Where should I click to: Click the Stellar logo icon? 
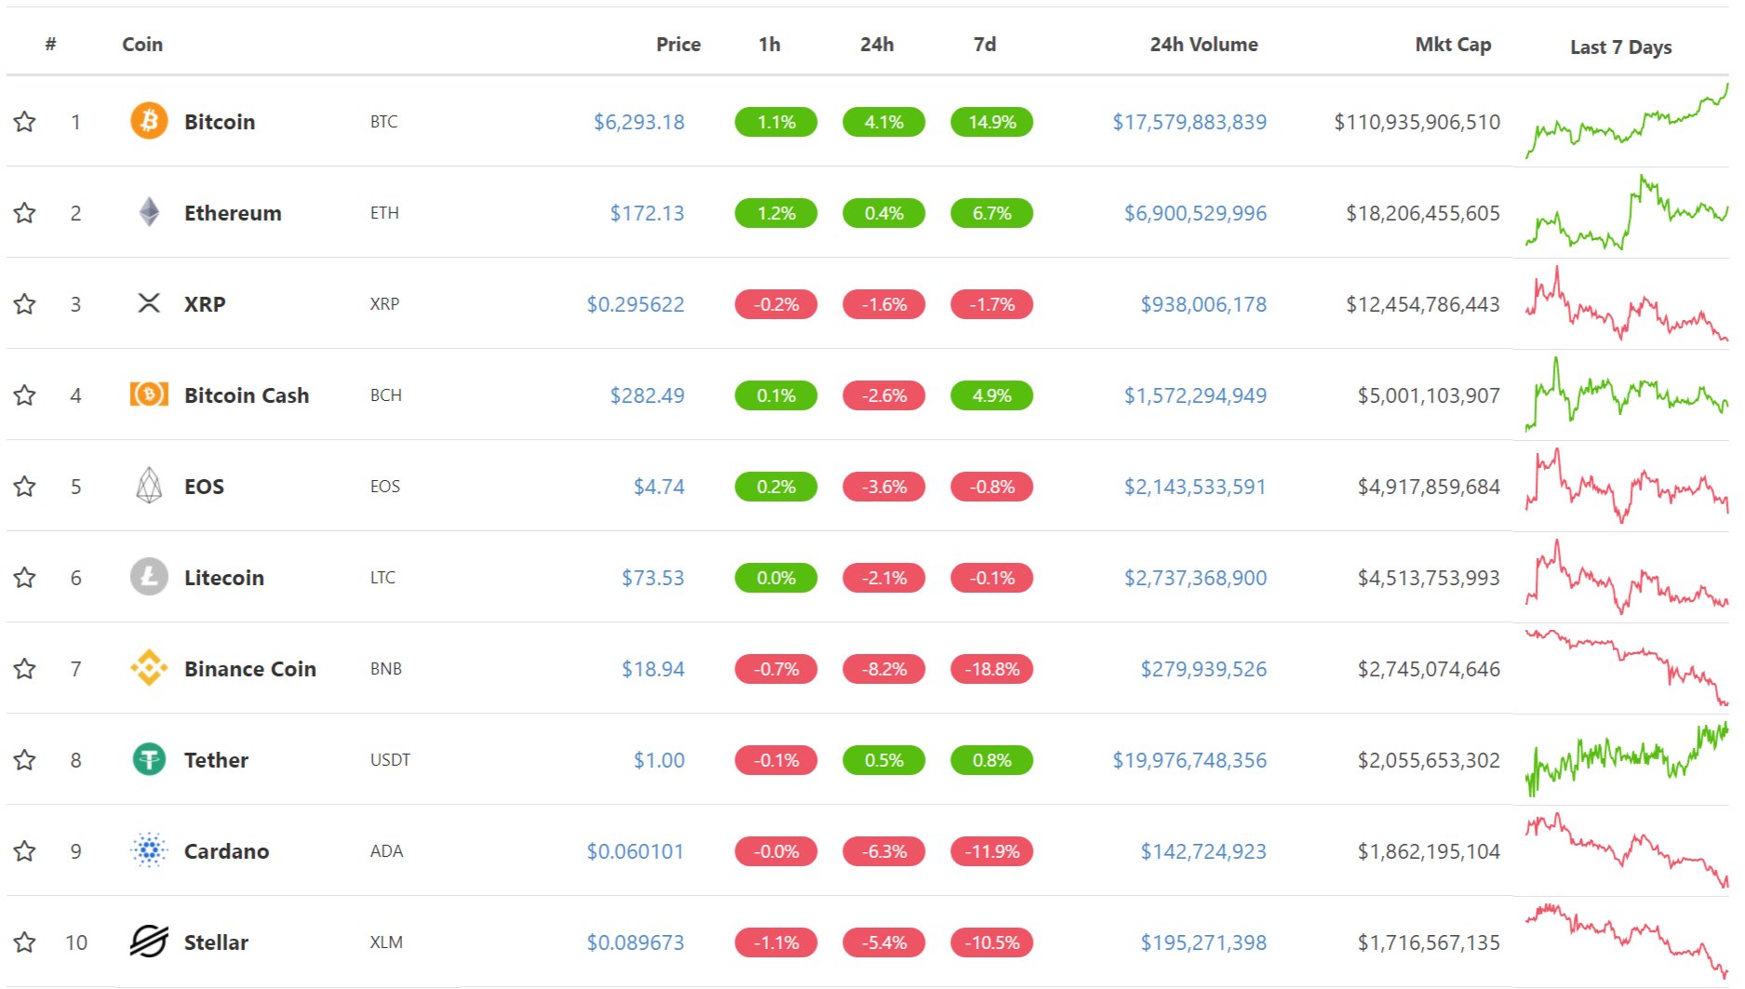149,942
